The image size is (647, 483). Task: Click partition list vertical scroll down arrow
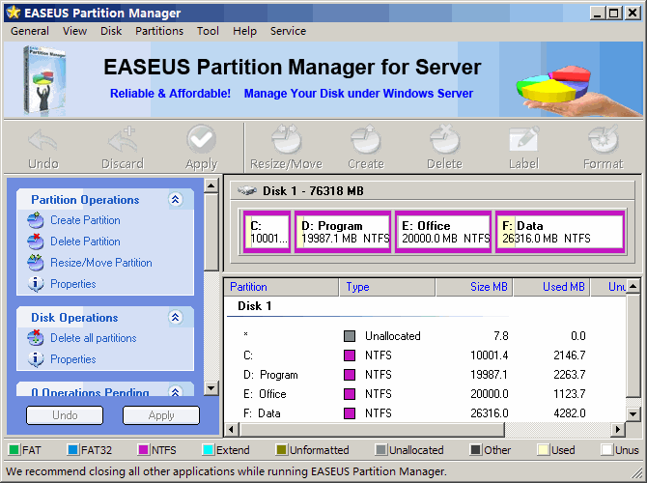[633, 413]
